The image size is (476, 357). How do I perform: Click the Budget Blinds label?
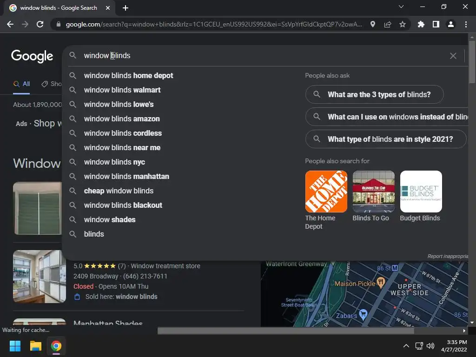click(420, 218)
